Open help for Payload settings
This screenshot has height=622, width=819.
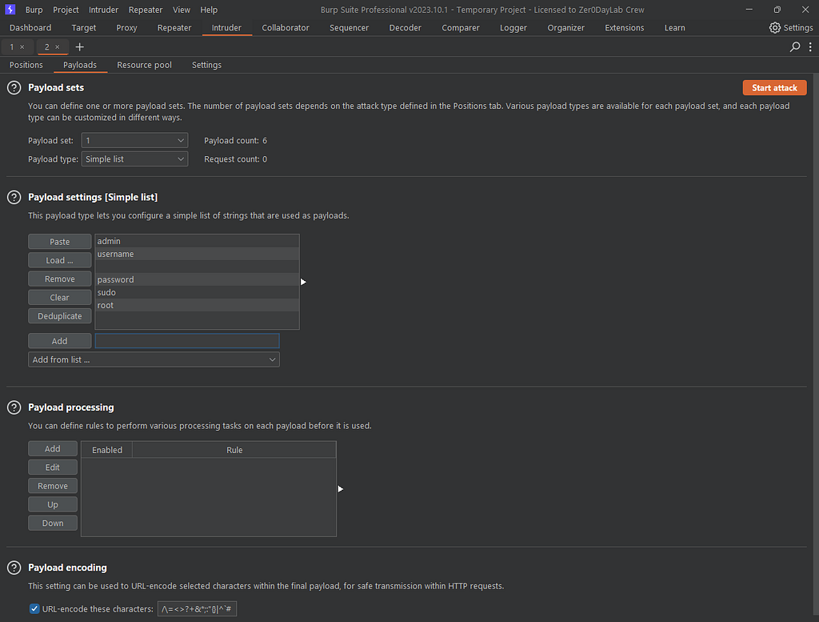pyautogui.click(x=14, y=198)
